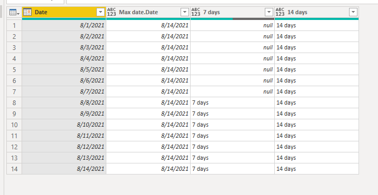Image resolution: width=378 pixels, height=195 pixels.
Task: Click the Date column data type icon
Action: tap(27, 12)
